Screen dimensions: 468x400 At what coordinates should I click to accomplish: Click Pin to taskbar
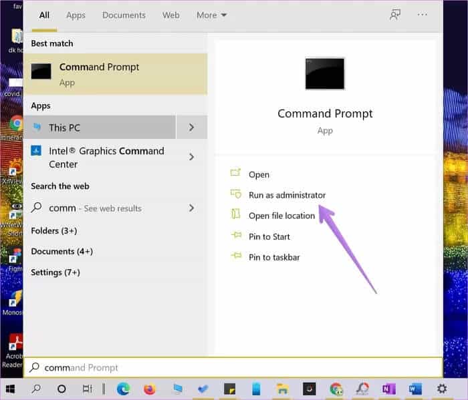point(274,257)
